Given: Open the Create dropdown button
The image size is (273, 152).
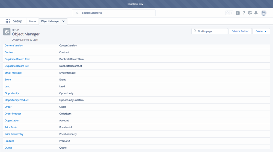Looking at the screenshot, I should 261,31.
